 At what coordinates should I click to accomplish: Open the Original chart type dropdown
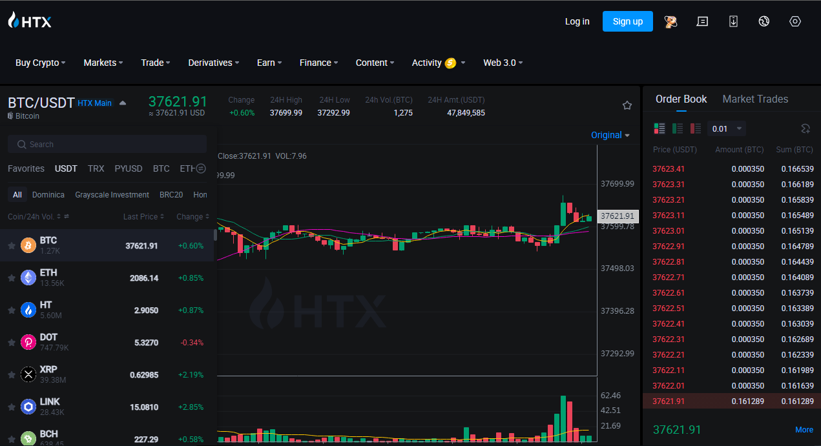click(x=610, y=135)
